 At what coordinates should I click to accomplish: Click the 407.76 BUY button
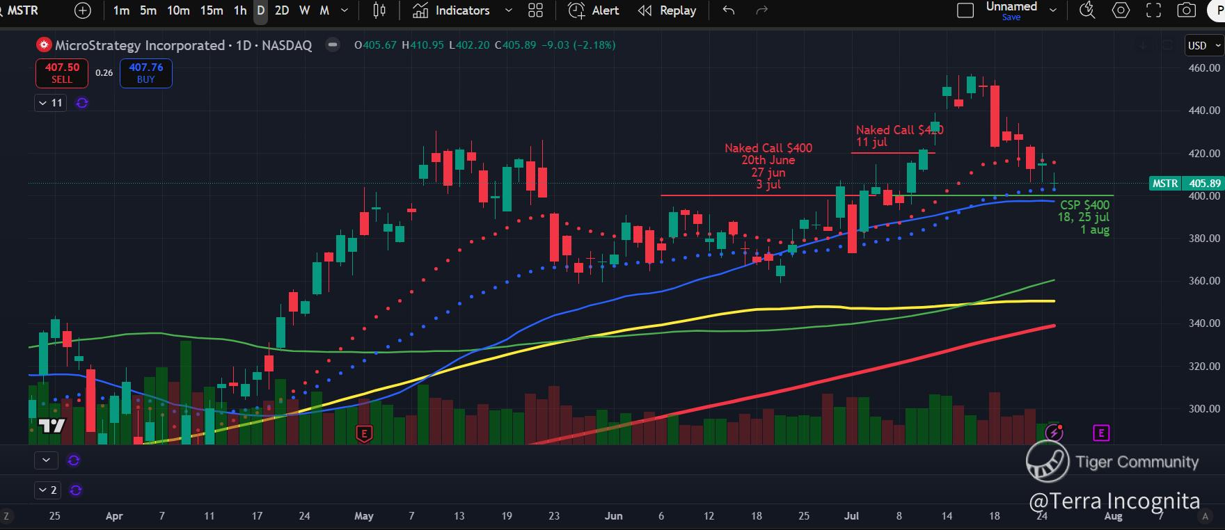[x=146, y=73]
